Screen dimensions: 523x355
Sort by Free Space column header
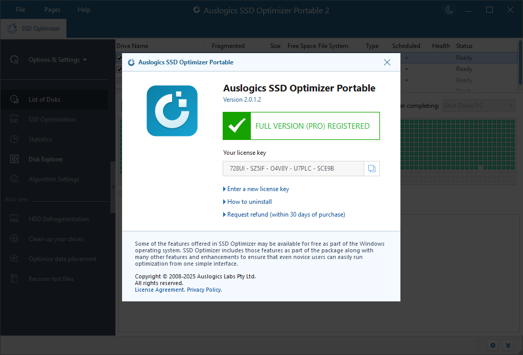pyautogui.click(x=302, y=46)
